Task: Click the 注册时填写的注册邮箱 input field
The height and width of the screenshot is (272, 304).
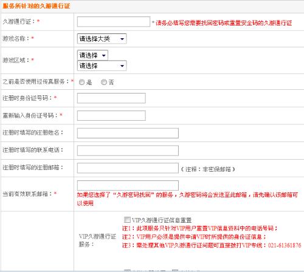Action: 128,168
